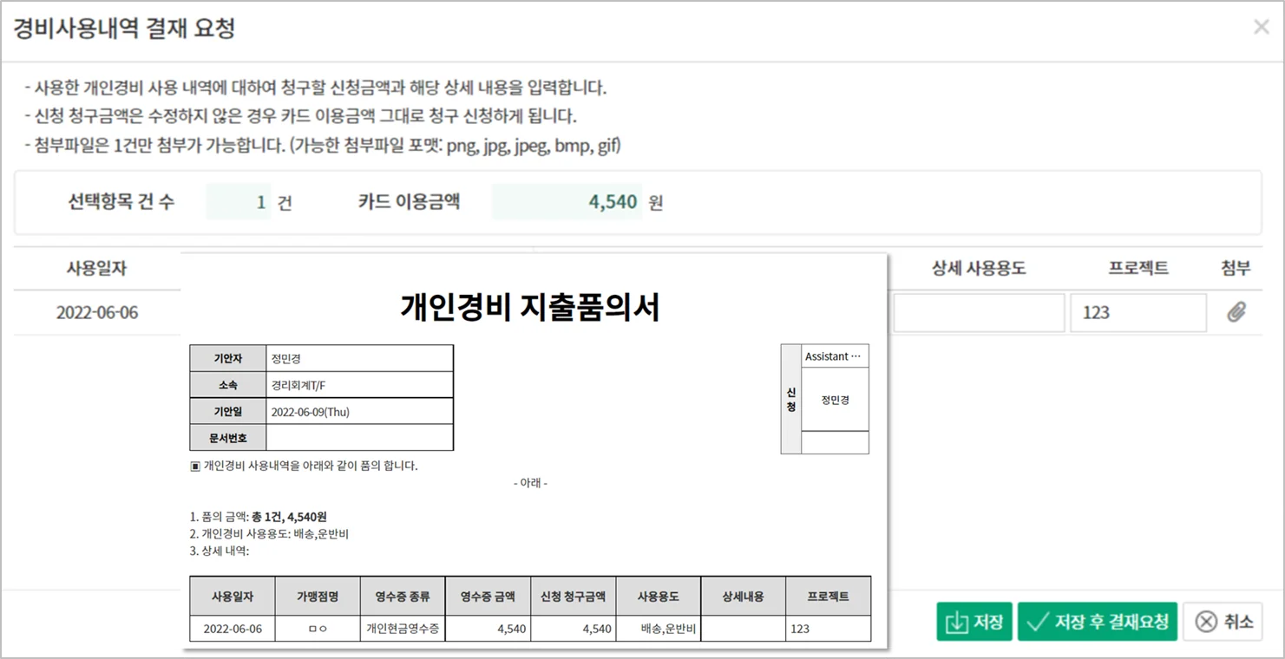Screen dimensions: 1285x659
Task: Click the 첨부 column header
Action: point(1236,268)
